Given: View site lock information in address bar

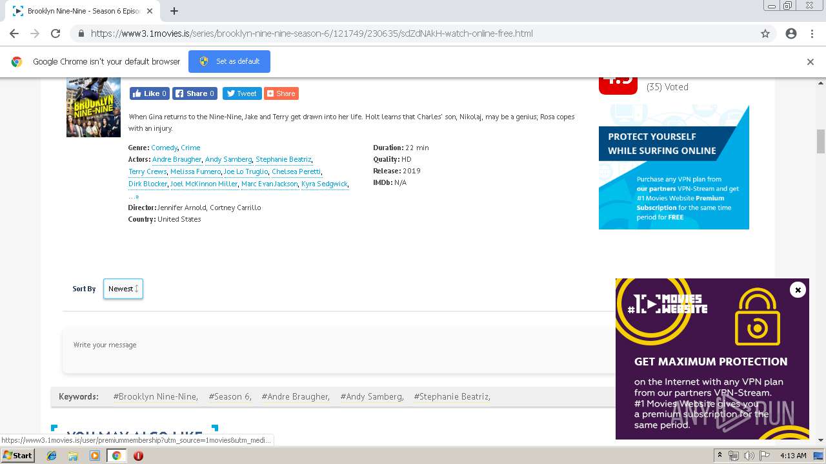Looking at the screenshot, I should tap(81, 34).
